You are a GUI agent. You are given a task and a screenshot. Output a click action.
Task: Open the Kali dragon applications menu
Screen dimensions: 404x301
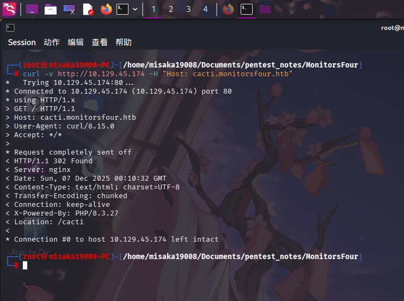(x=9, y=9)
